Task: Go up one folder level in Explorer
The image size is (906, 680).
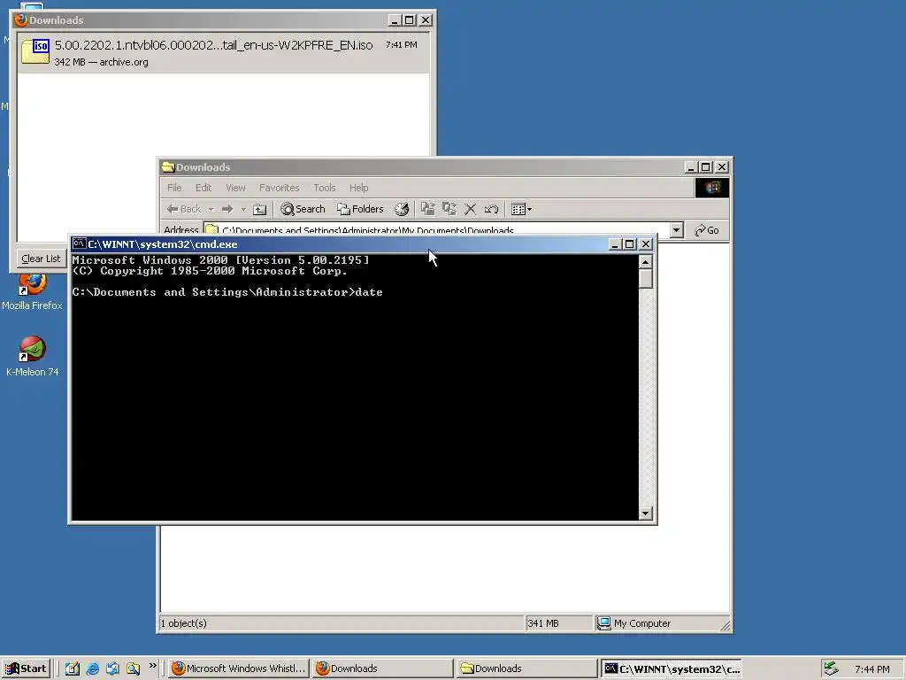Action: (260, 209)
